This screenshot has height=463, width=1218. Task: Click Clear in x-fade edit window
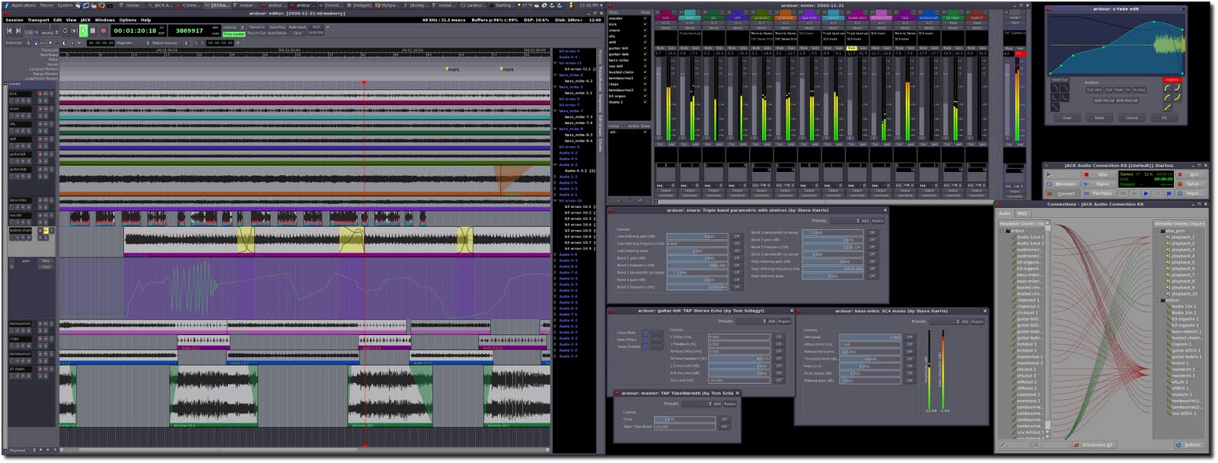click(x=1067, y=118)
